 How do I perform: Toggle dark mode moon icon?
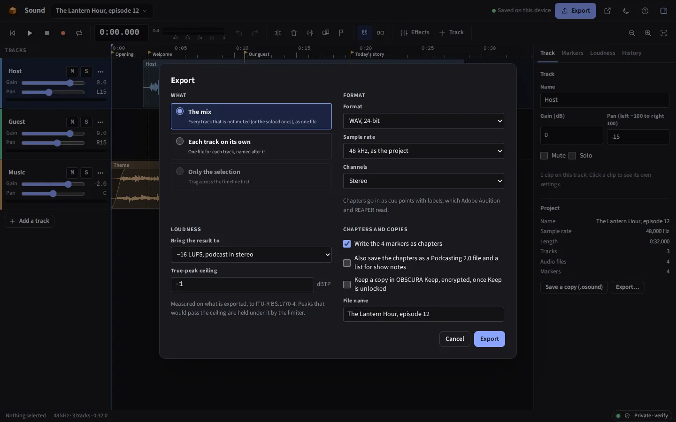click(626, 11)
